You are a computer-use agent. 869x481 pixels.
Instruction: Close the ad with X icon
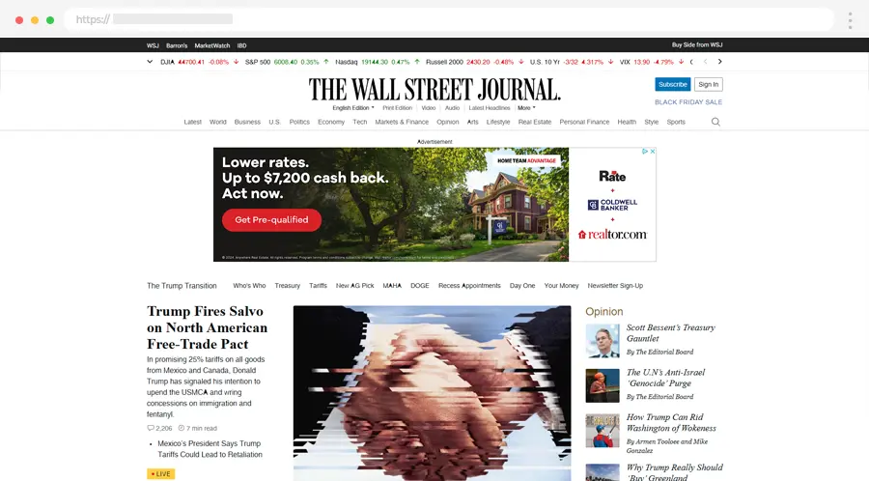pos(653,152)
